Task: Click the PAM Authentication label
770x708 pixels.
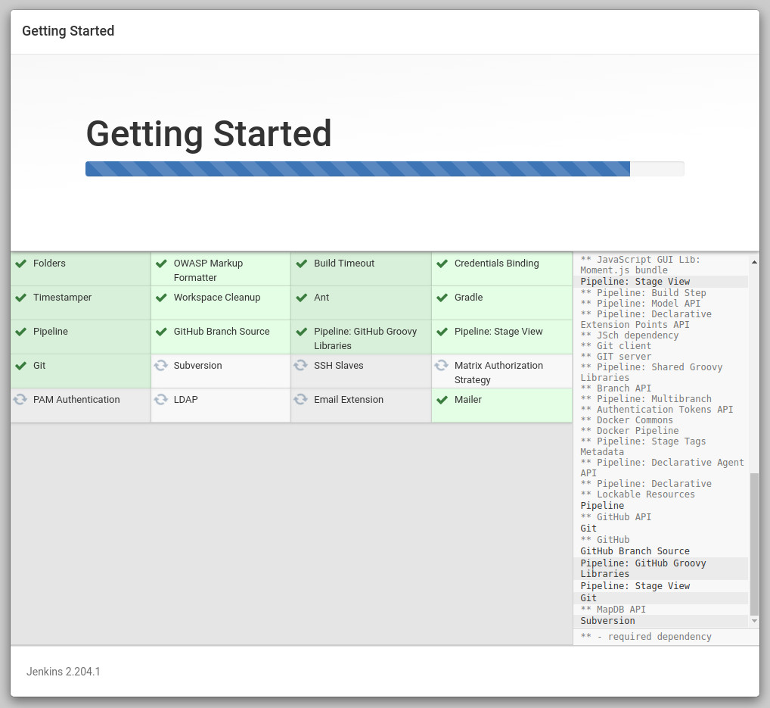Action: click(76, 399)
